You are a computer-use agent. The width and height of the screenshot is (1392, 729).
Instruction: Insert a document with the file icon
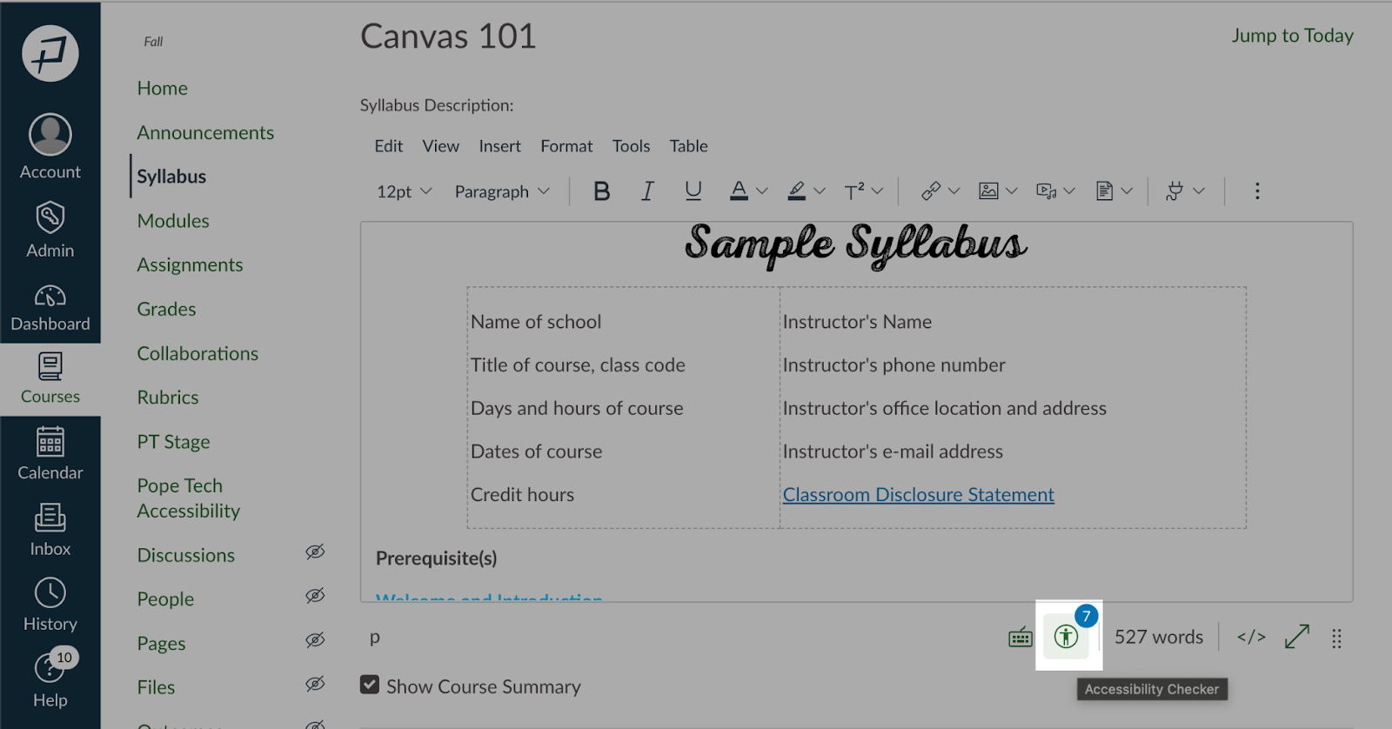[x=1104, y=191]
